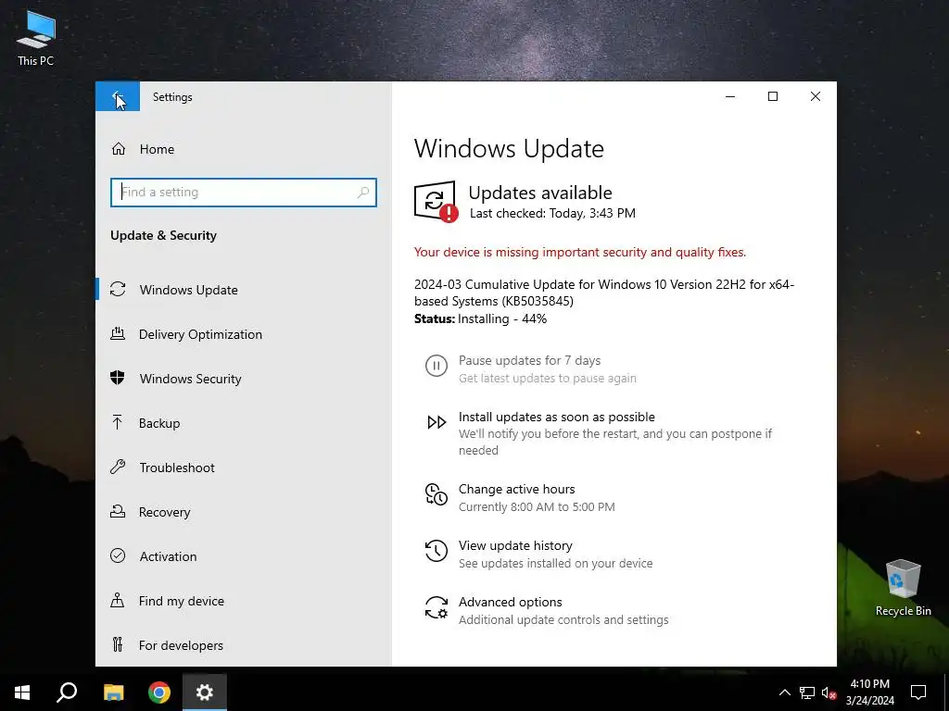Open File Explorer from taskbar
949x711 pixels.
point(113,692)
